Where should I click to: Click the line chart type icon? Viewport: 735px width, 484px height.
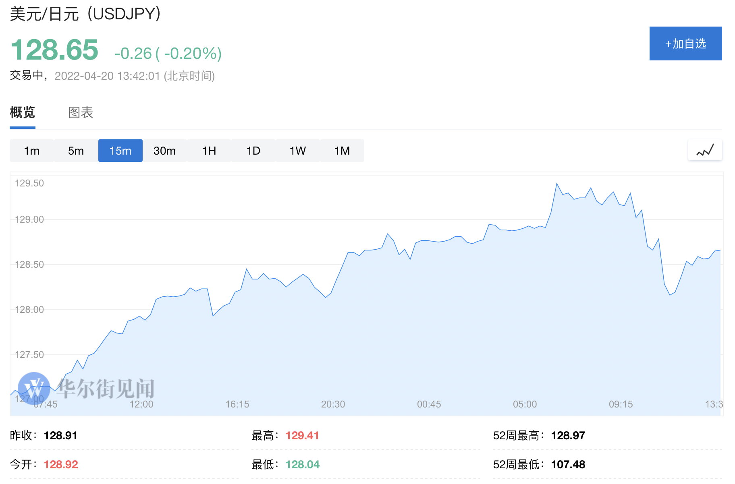point(705,150)
